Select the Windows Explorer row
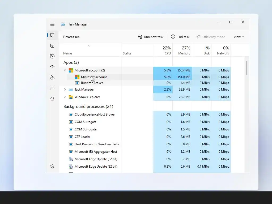272x204 pixels. click(x=145, y=97)
